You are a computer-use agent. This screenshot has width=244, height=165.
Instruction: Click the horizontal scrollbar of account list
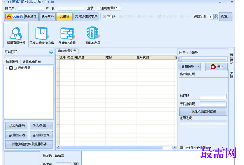[116, 147]
